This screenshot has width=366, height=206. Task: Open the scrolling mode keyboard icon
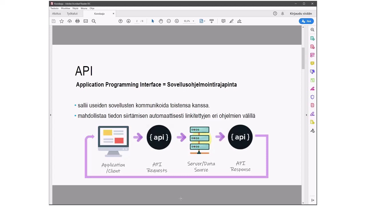pyautogui.click(x=212, y=21)
